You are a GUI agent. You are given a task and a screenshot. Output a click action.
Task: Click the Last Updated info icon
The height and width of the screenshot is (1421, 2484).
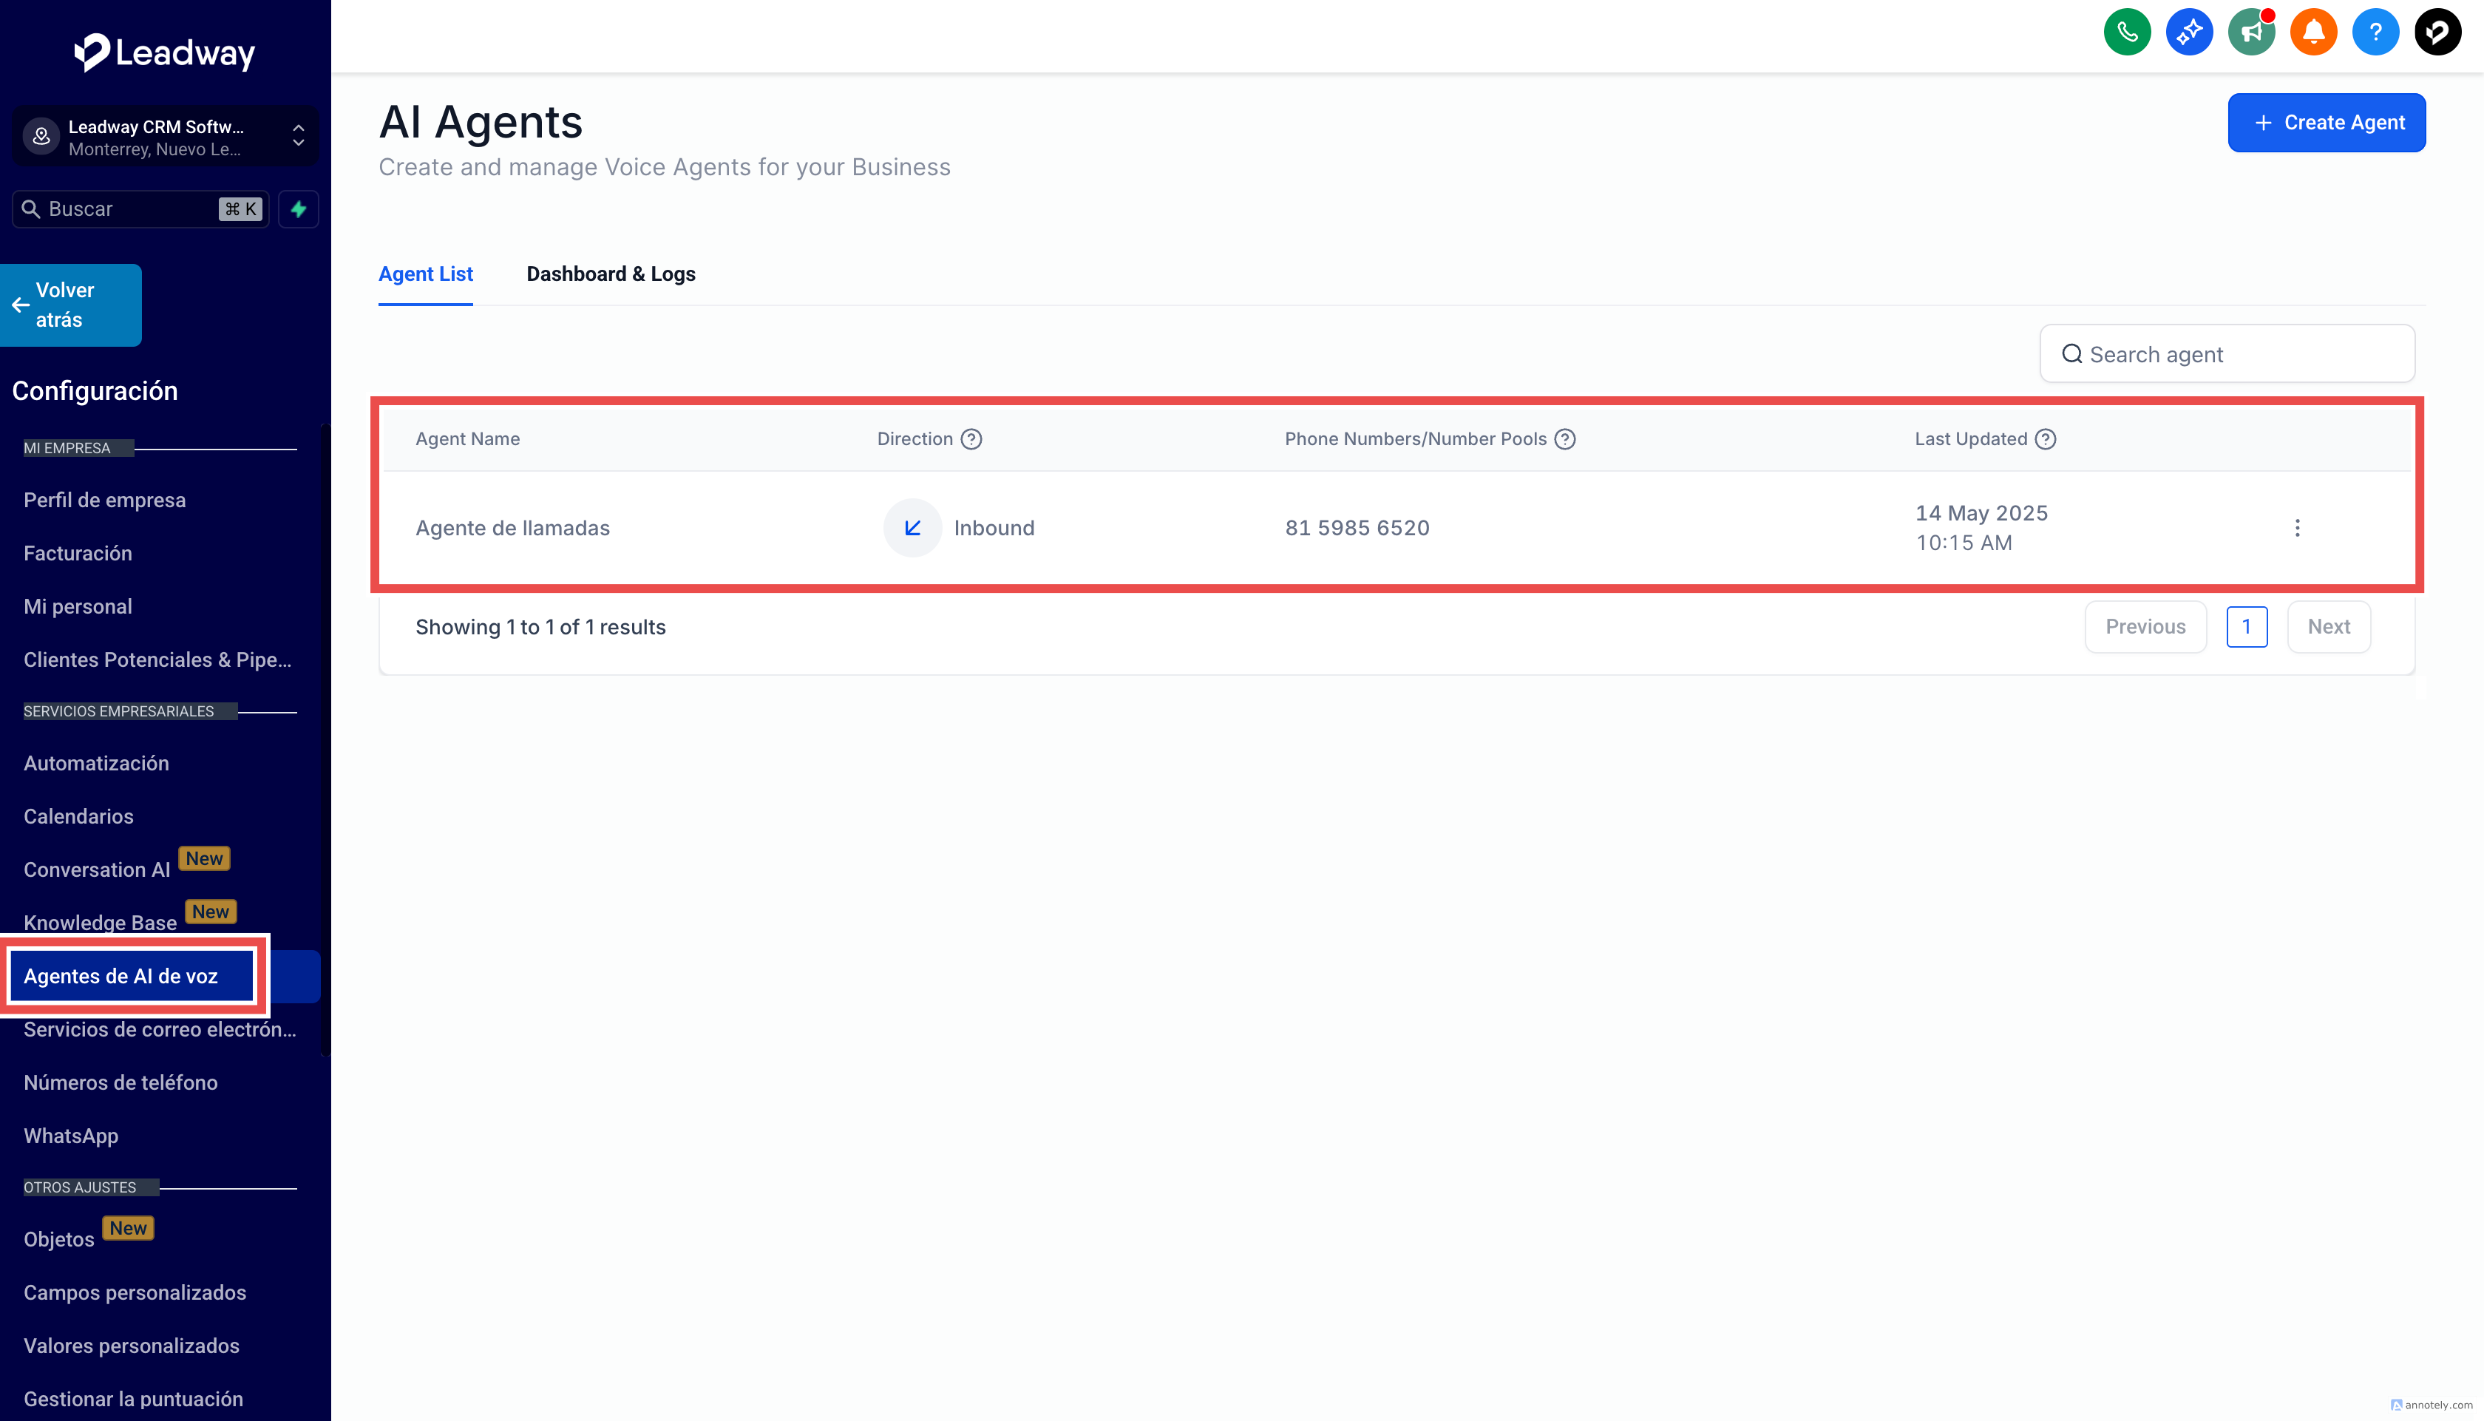tap(2046, 439)
